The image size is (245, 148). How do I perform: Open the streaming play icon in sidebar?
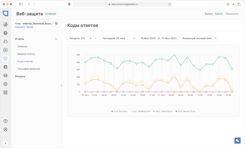click(5, 50)
